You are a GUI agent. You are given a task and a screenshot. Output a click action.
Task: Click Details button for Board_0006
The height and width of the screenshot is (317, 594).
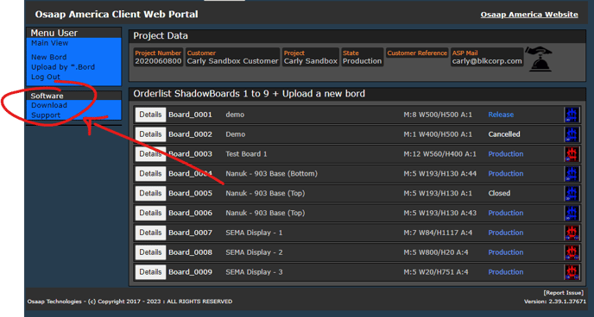150,213
